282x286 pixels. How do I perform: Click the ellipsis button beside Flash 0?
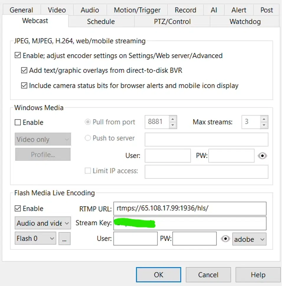[64, 239]
